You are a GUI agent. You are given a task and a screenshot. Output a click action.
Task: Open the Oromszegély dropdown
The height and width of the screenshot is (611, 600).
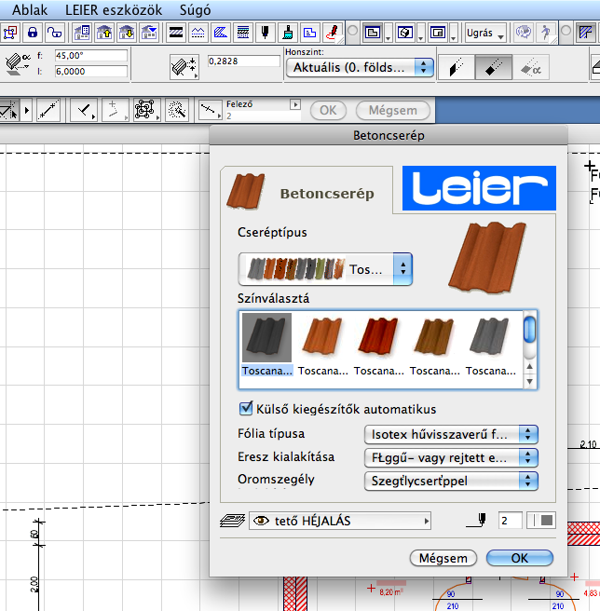click(x=451, y=481)
